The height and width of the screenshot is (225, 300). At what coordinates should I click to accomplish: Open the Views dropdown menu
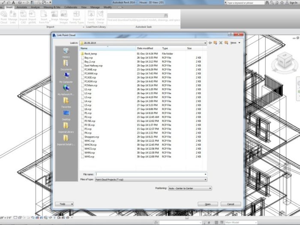235,43
